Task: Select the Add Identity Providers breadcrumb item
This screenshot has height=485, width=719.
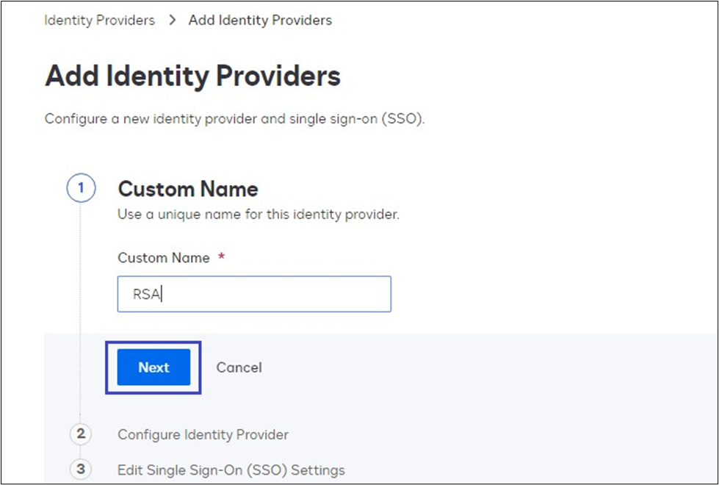Action: pos(260,21)
